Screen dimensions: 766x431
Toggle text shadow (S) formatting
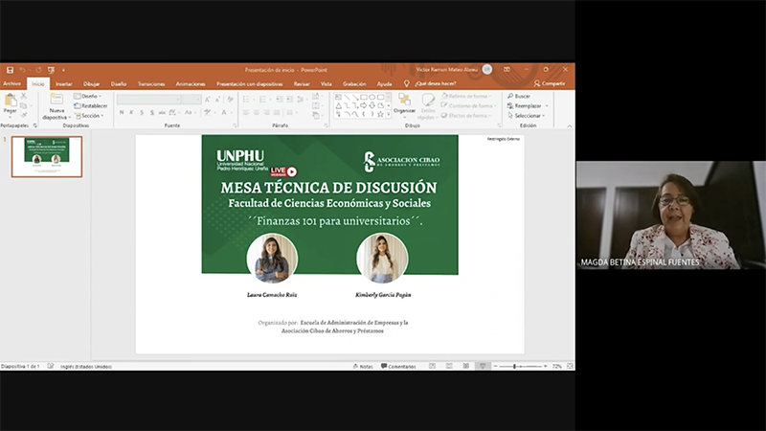pyautogui.click(x=152, y=112)
